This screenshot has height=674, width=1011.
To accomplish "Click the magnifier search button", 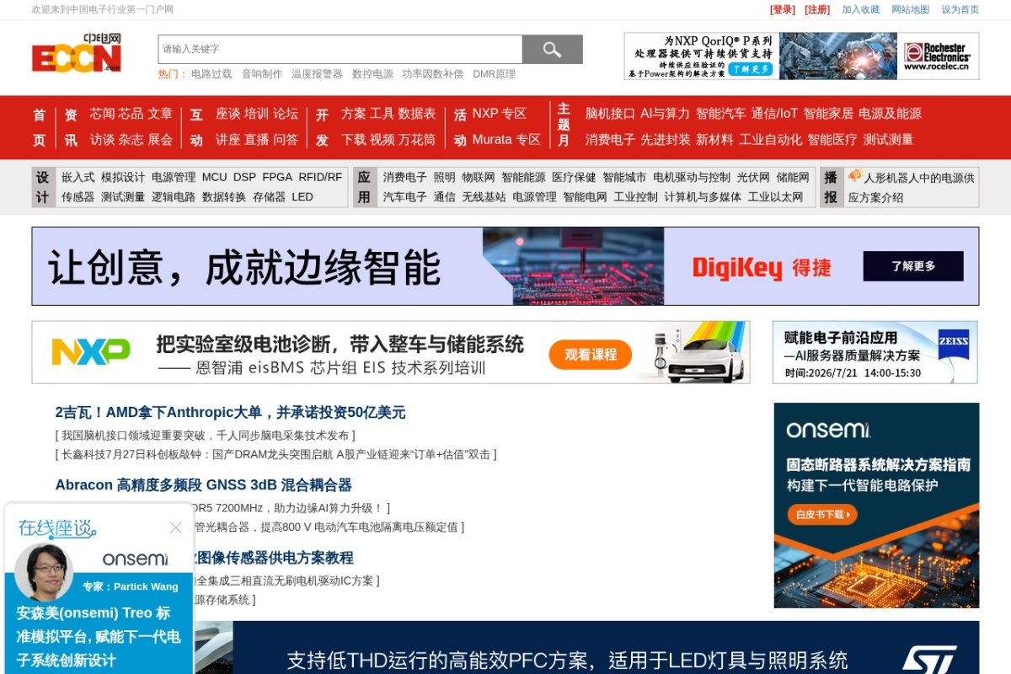I will point(552,50).
